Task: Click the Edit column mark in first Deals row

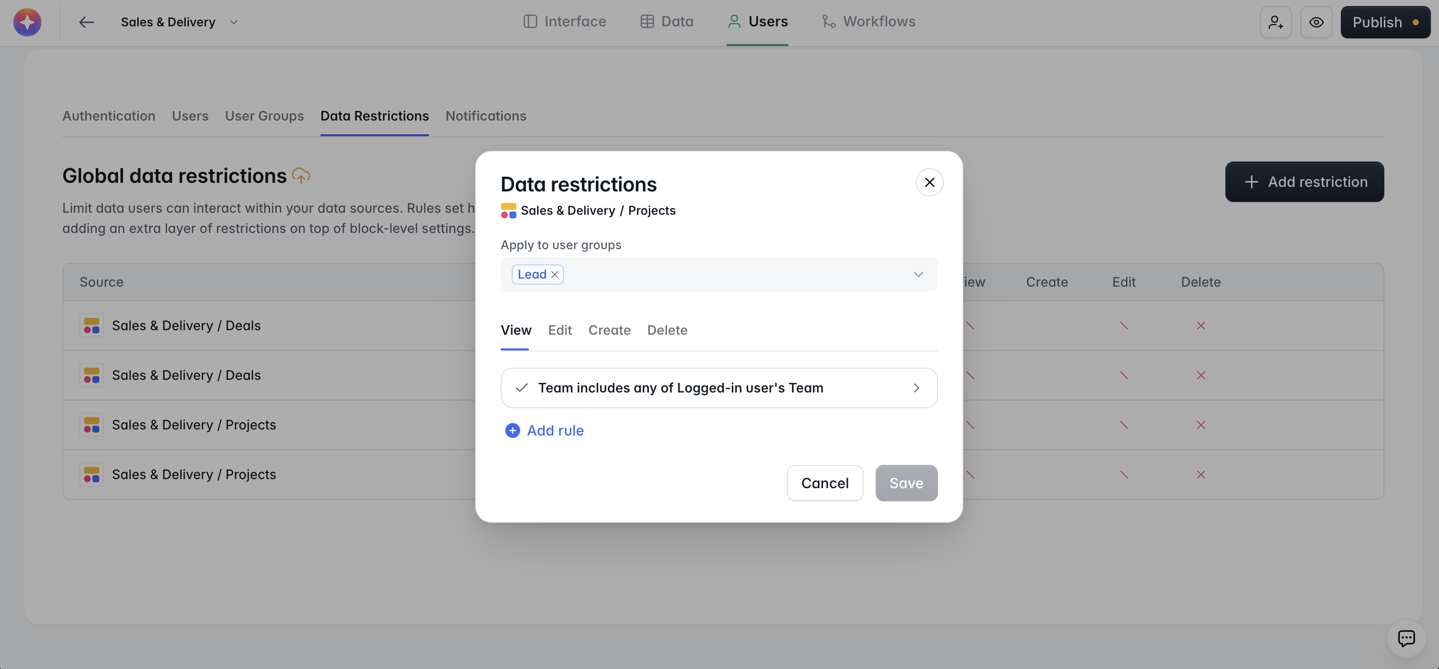Action: pos(1124,326)
